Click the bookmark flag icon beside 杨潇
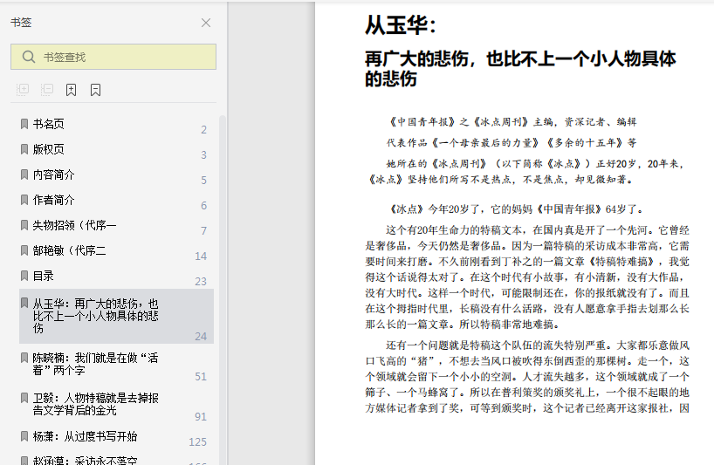Image resolution: width=714 pixels, height=465 pixels. (x=24, y=437)
